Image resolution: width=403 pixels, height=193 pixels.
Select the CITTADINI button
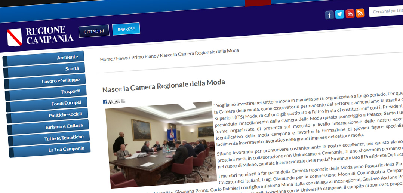pos(94,31)
